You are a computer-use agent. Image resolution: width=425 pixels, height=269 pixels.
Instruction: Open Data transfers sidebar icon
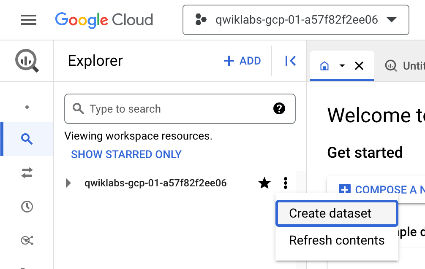27,173
